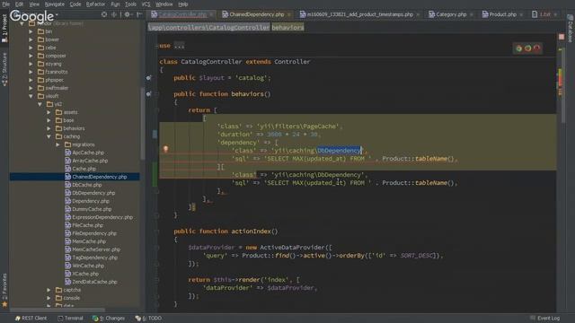The width and height of the screenshot is (575, 323).
Task: Select the 1.txt editor tab
Action: [544, 14]
